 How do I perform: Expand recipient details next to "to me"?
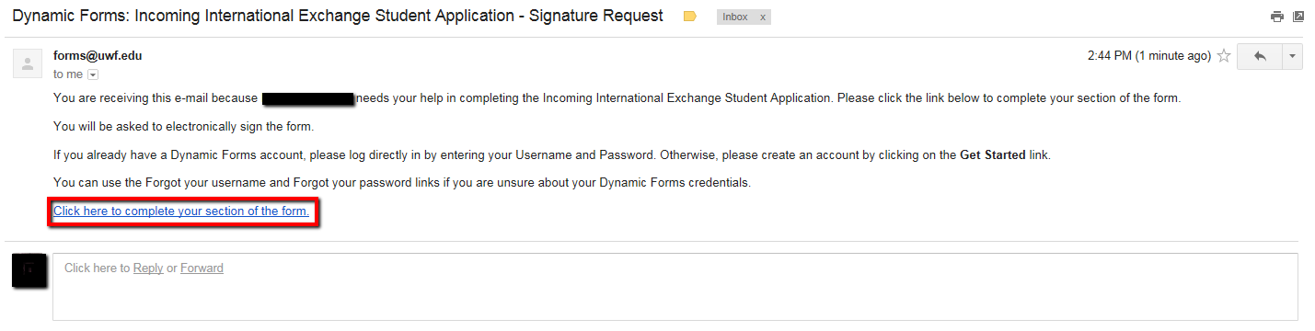(x=92, y=74)
